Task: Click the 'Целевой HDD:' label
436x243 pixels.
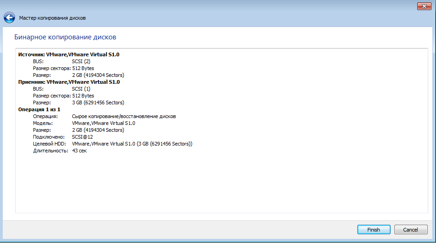Action: pyautogui.click(x=49, y=144)
